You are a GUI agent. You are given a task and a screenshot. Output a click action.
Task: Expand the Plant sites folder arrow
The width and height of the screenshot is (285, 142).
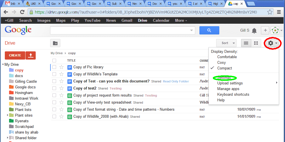[x=7, y=115]
